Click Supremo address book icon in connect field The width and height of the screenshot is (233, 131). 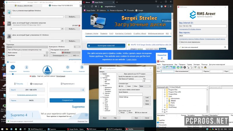(x=83, y=90)
